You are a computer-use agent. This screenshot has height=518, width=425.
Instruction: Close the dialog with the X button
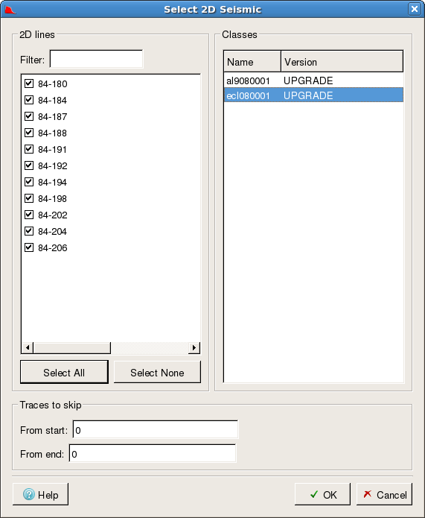415,9
